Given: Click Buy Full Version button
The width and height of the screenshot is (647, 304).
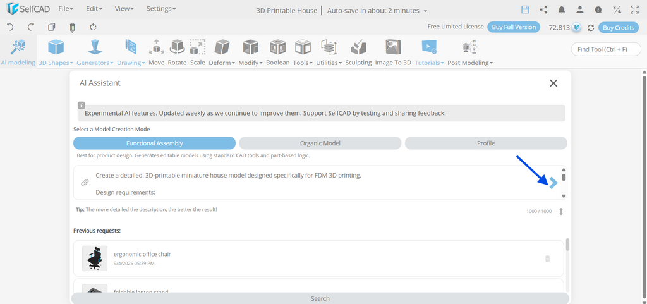Looking at the screenshot, I should pos(514,27).
